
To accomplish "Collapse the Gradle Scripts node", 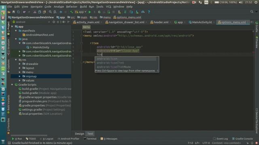I will tap(12, 85).
